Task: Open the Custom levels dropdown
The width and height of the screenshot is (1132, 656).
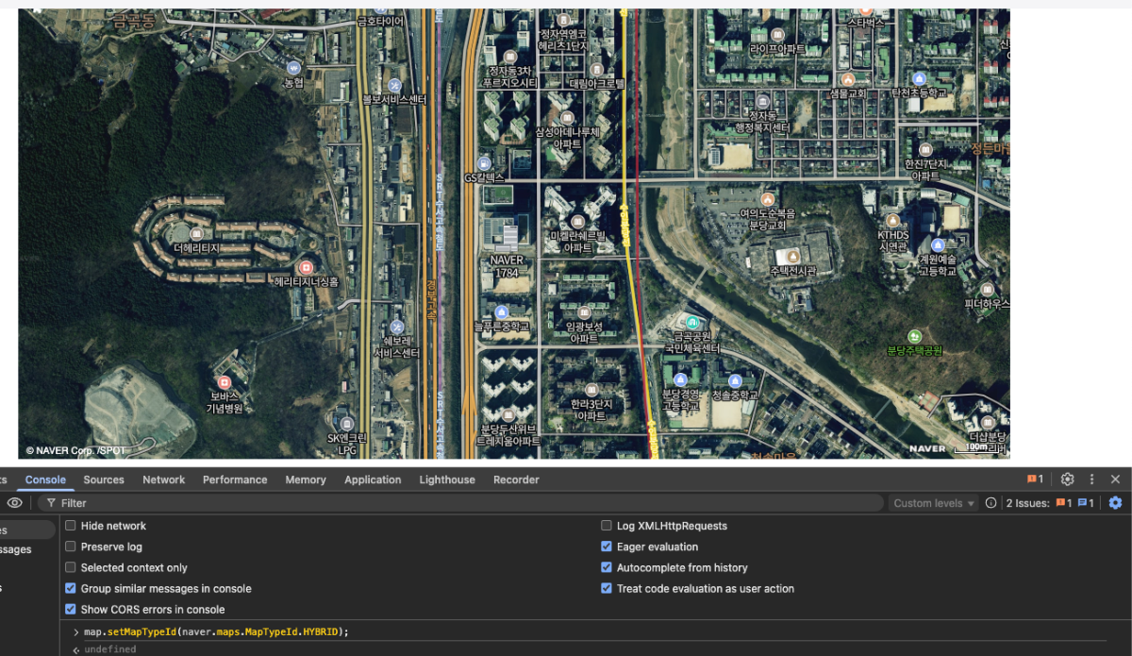Action: (934, 503)
